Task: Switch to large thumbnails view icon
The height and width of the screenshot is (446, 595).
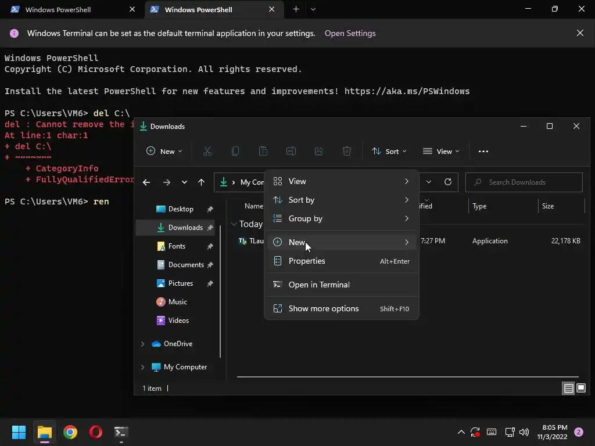Action: pyautogui.click(x=581, y=388)
